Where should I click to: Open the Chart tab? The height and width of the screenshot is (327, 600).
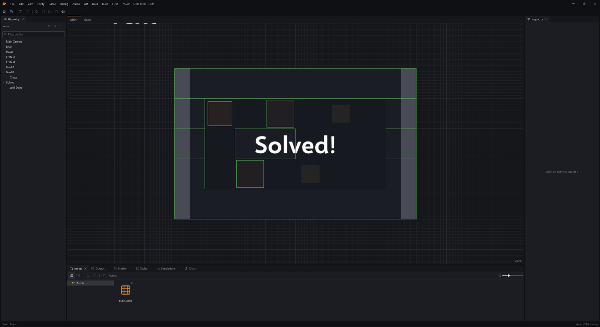pos(190,269)
